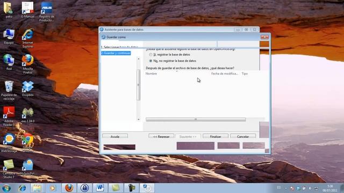Switch to Microsoft Word in the taskbar
This screenshot has width=344, height=193.
100,188
